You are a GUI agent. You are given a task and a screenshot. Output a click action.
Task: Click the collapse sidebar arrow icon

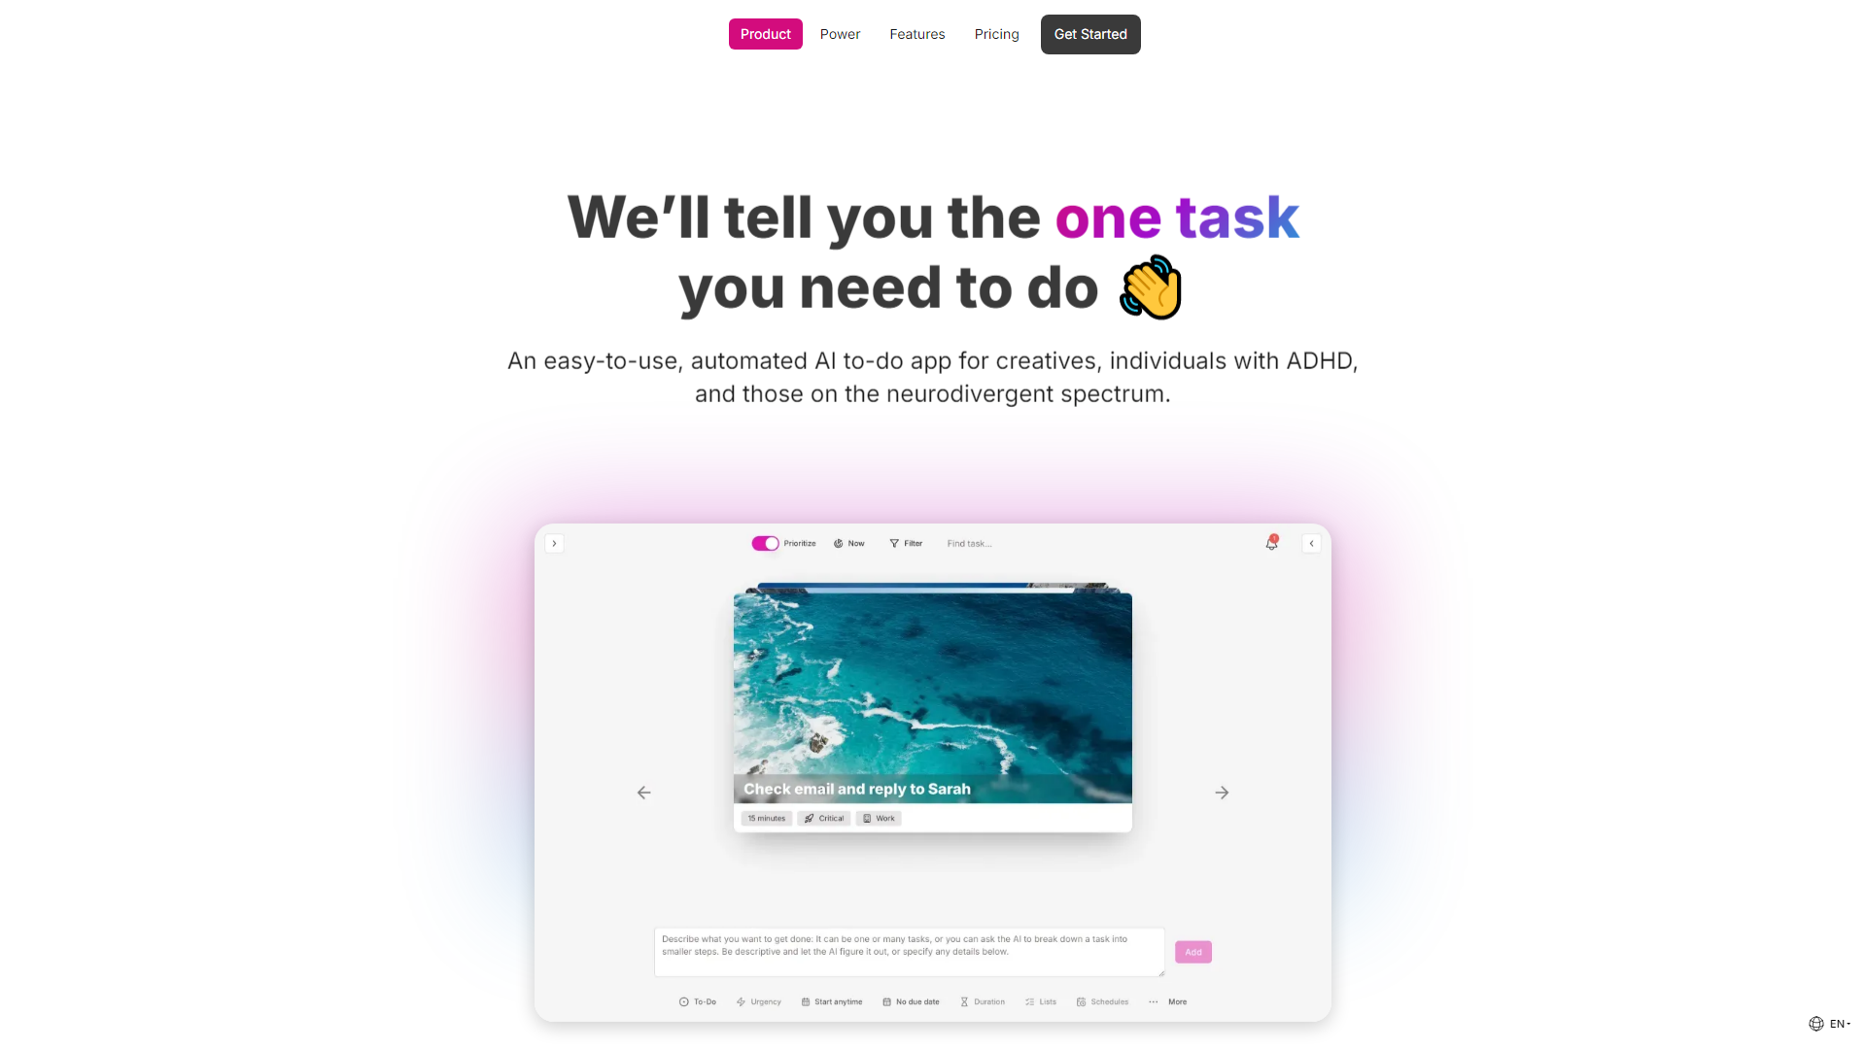[x=1310, y=543]
